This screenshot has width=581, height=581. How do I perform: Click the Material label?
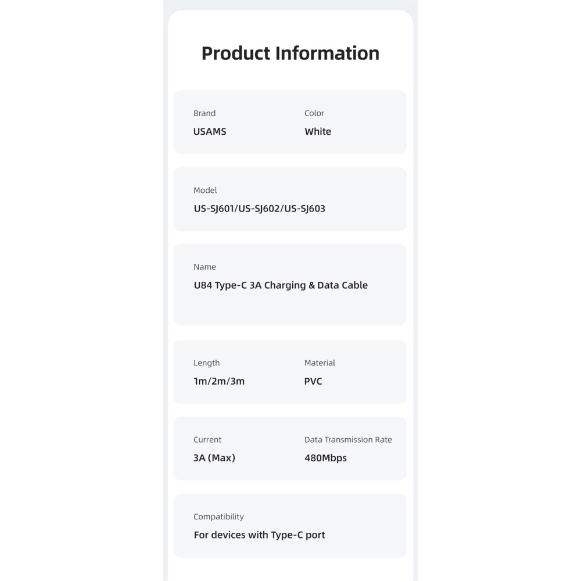point(320,363)
